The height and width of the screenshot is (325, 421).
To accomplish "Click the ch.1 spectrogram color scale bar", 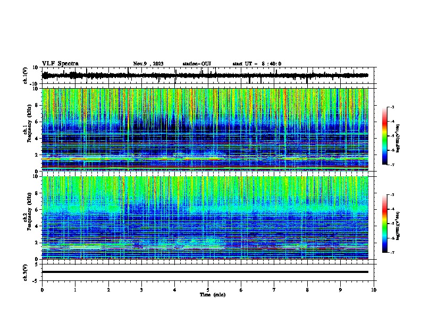I will pyautogui.click(x=385, y=136).
